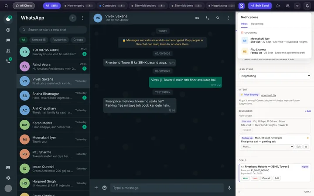314x196 pixels.
Task: Open WhatsApp chats sidebar icon
Action: pos(8,19)
